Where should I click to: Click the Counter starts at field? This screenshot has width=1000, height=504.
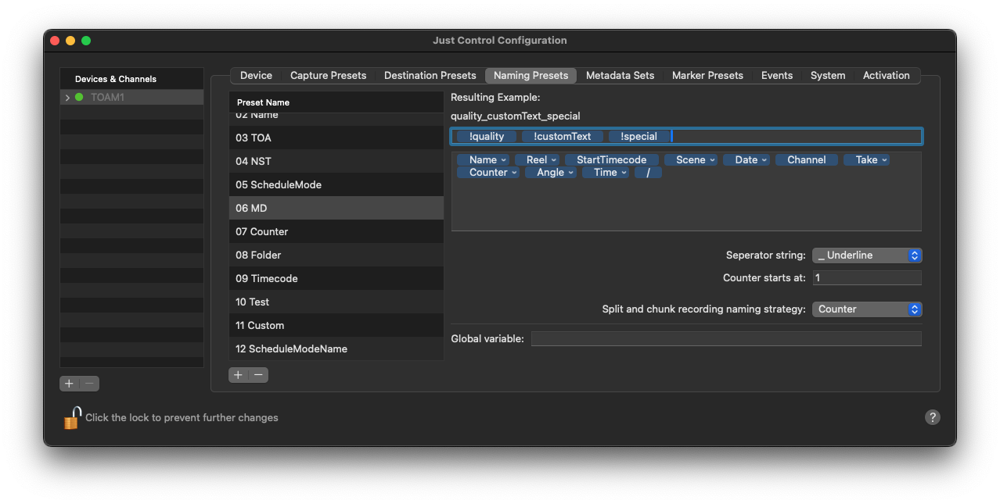(x=867, y=278)
